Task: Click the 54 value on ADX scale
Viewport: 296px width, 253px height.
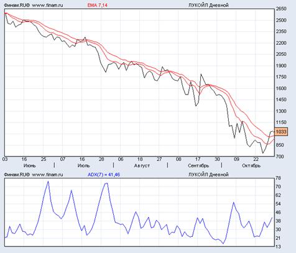Action: coord(279,204)
